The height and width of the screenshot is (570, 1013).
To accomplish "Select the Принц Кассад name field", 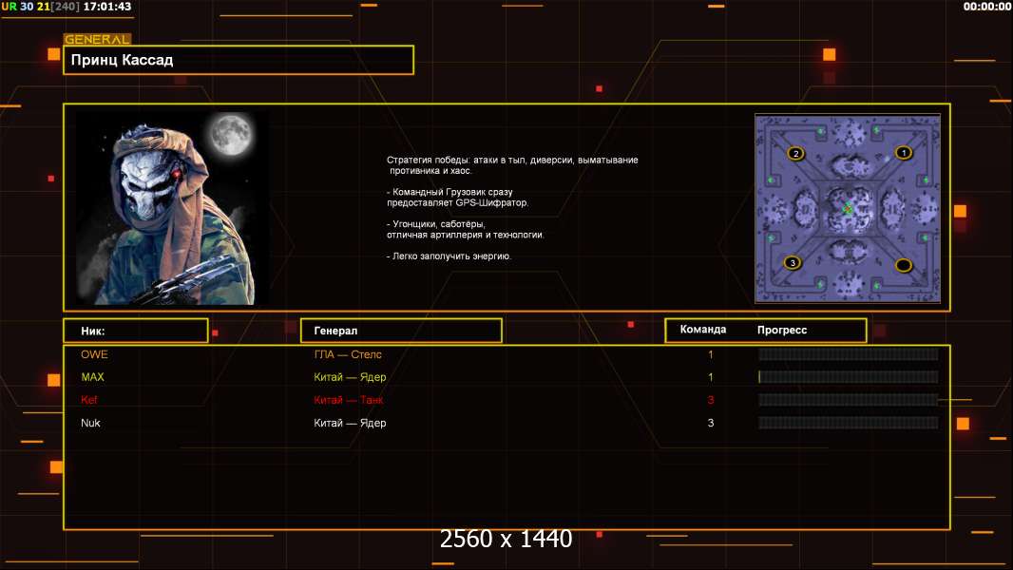I will tap(239, 60).
